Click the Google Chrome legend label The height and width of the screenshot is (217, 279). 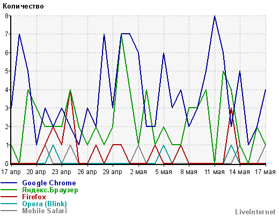coord(49,183)
